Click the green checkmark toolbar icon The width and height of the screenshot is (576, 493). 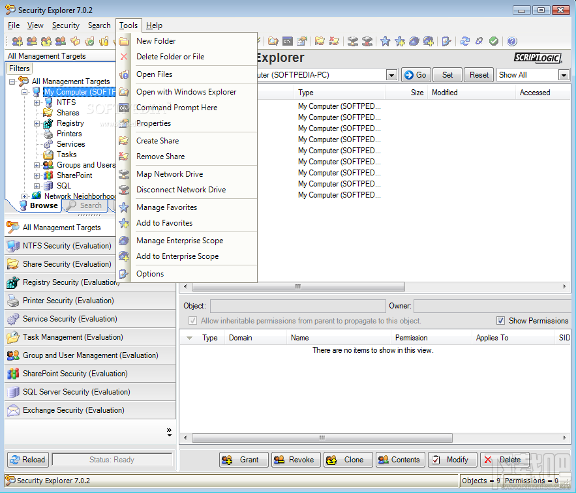click(x=494, y=41)
